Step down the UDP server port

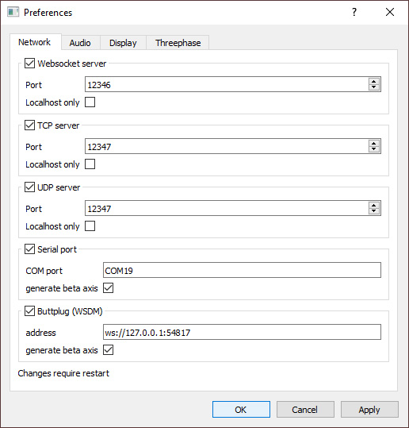[374, 211]
